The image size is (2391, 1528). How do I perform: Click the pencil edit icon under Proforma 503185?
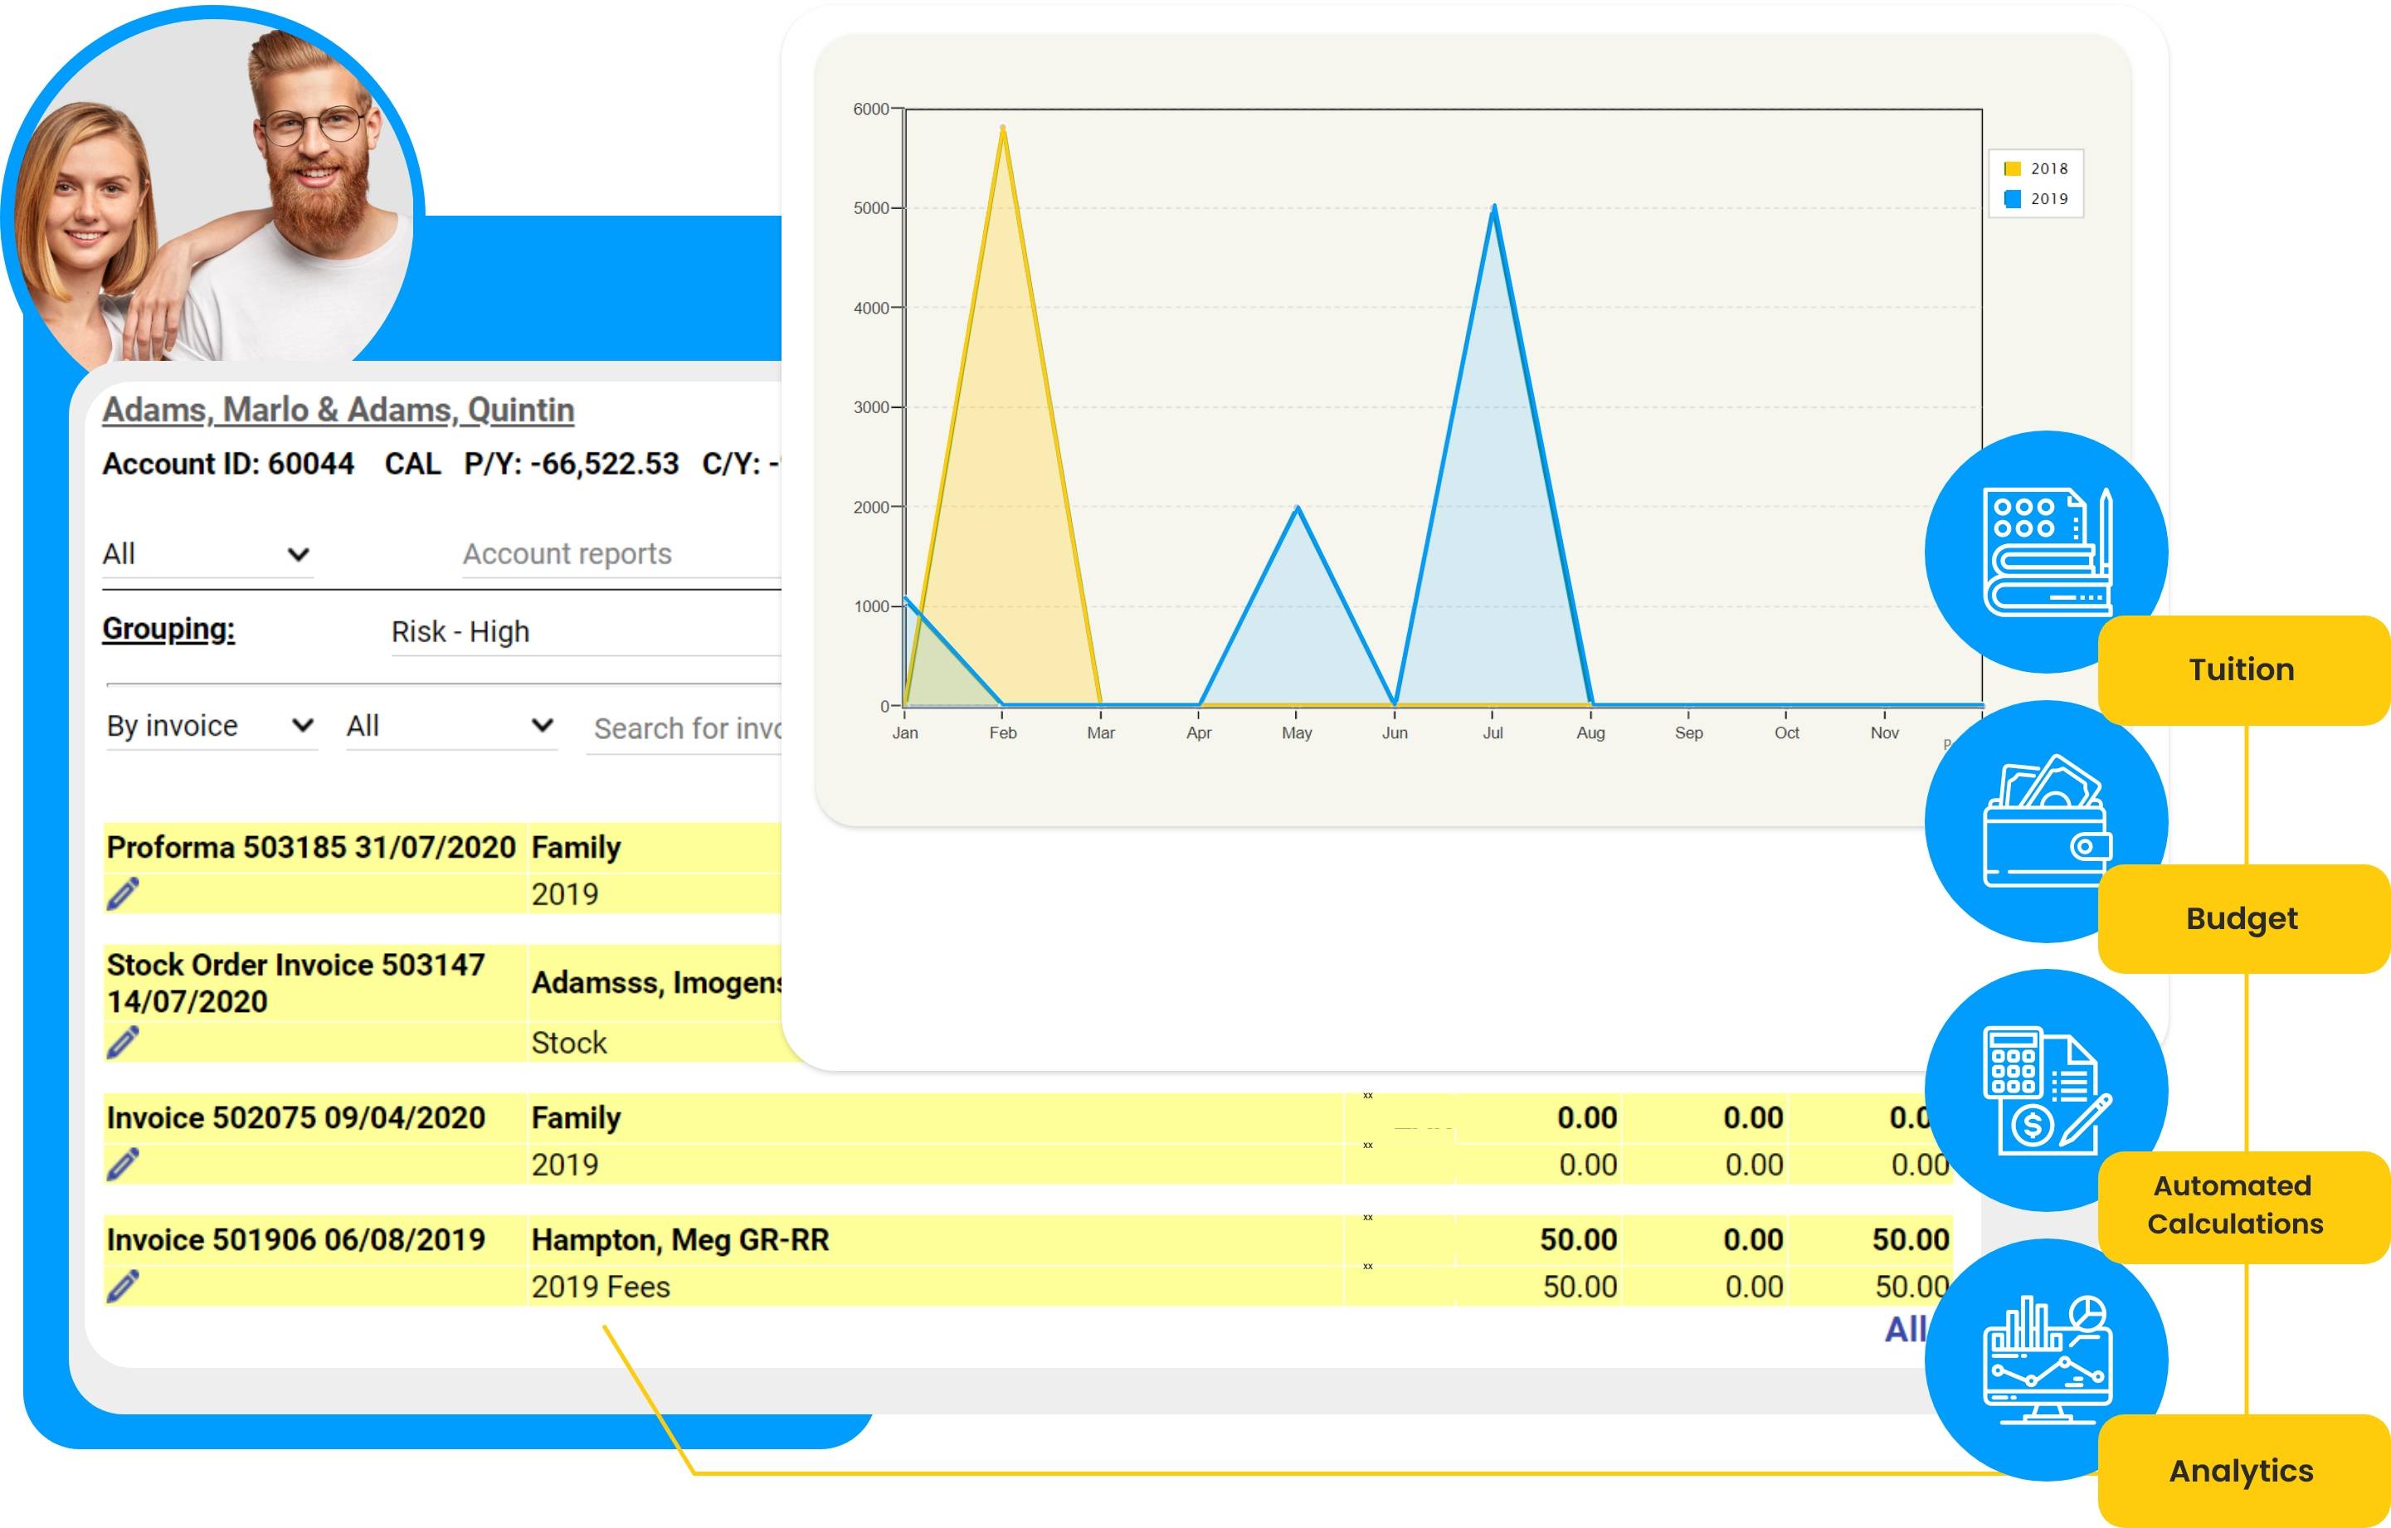(x=123, y=893)
